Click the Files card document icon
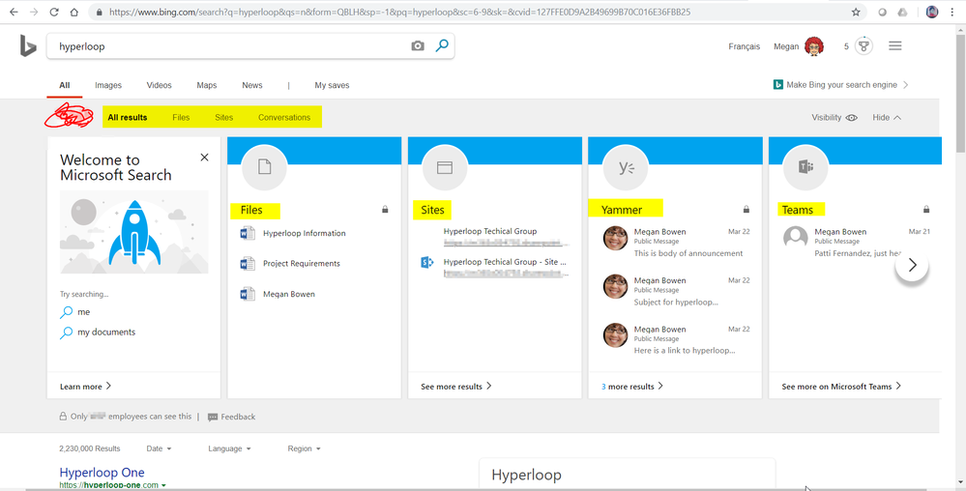This screenshot has width=966, height=491. [x=265, y=167]
